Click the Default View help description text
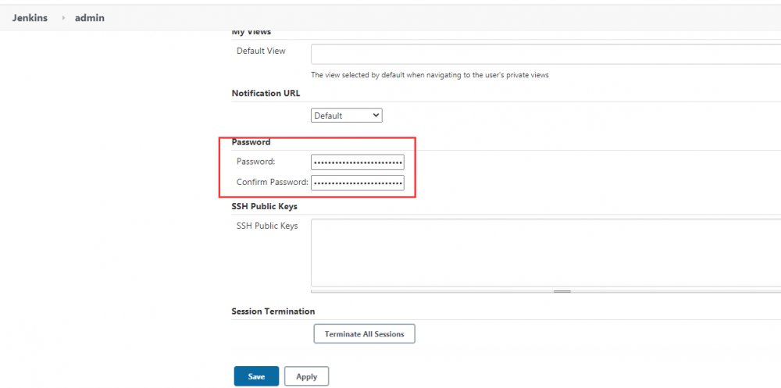Screen dimensions: 781x388 [430, 75]
